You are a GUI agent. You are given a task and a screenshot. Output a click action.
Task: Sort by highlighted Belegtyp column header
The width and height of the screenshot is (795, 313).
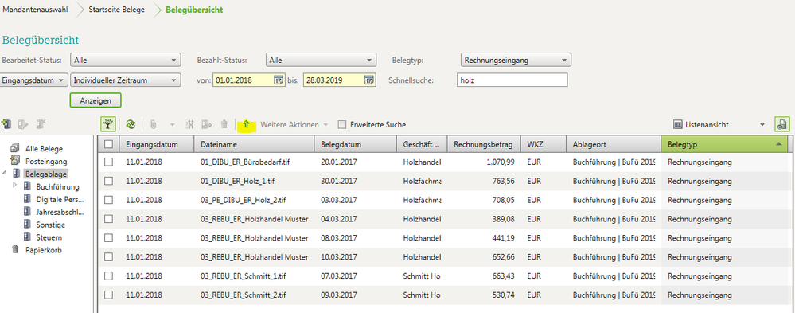click(724, 144)
